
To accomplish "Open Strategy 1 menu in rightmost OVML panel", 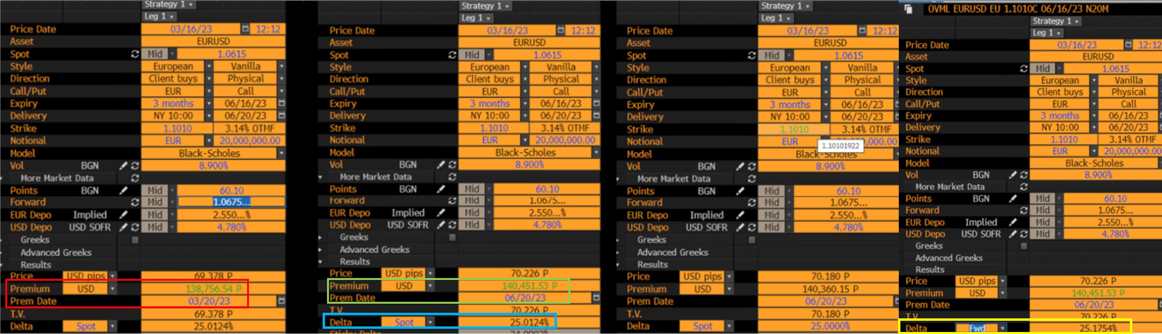I will [x=1056, y=21].
